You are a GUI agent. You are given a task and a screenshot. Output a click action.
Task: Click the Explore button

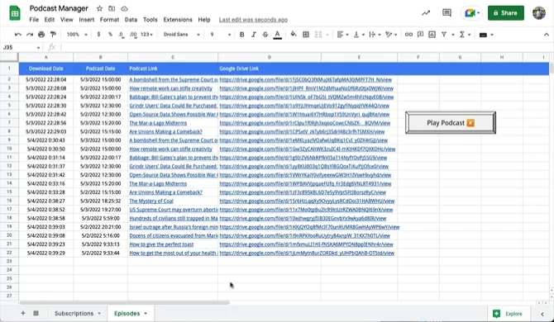tap(509, 314)
